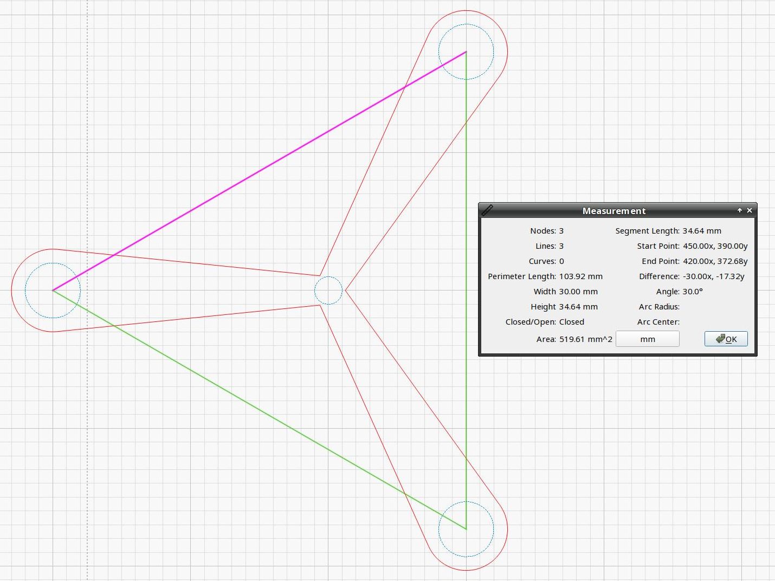Click the Area value 519.61 mm^2

(585, 339)
